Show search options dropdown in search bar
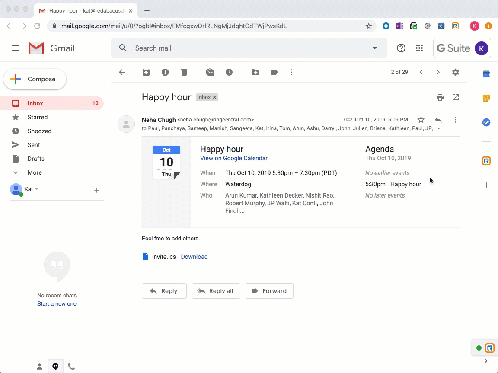 tap(375, 48)
